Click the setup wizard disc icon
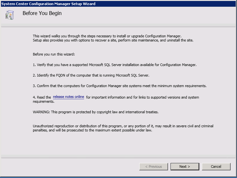 pyautogui.click(x=10, y=15)
